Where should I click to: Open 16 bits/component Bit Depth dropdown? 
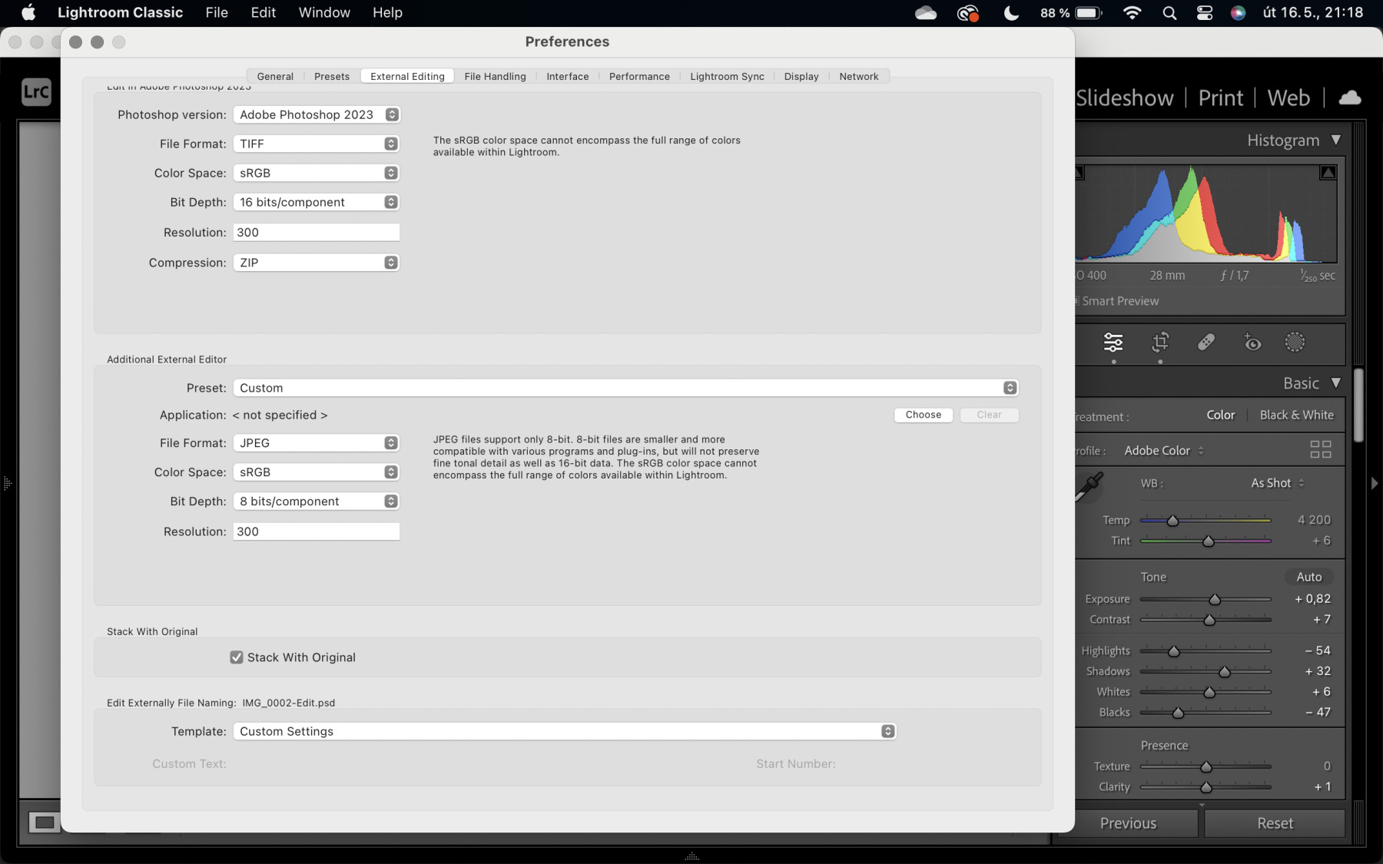point(317,202)
